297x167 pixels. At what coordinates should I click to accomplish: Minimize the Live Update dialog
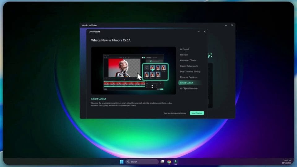coord(199,32)
